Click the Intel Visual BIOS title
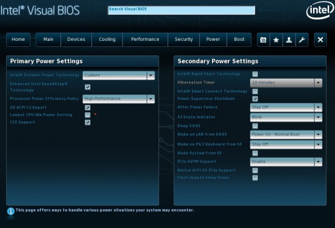The height and width of the screenshot is (228, 335). 40,10
